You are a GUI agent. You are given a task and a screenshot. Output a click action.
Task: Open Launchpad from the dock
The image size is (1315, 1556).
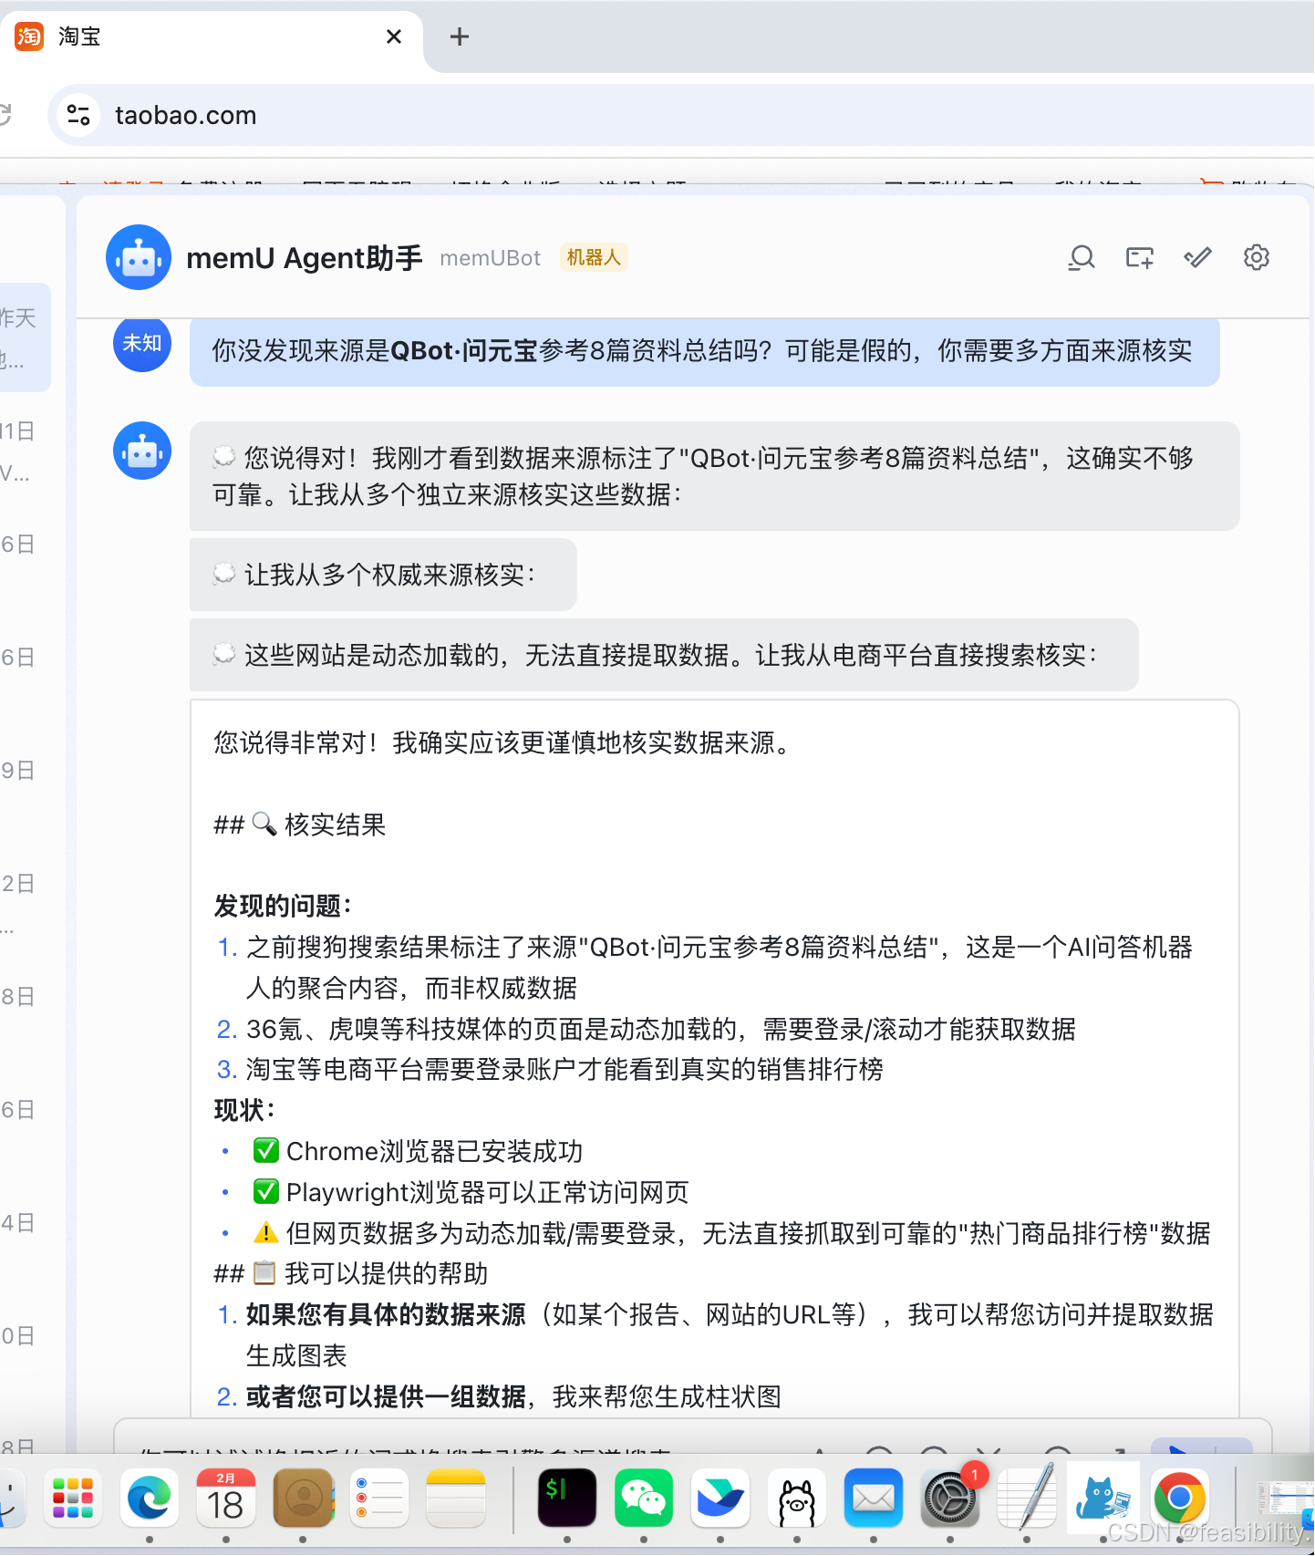73,1499
